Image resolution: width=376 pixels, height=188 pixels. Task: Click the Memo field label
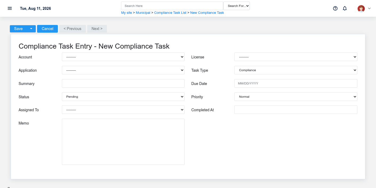coord(24,123)
